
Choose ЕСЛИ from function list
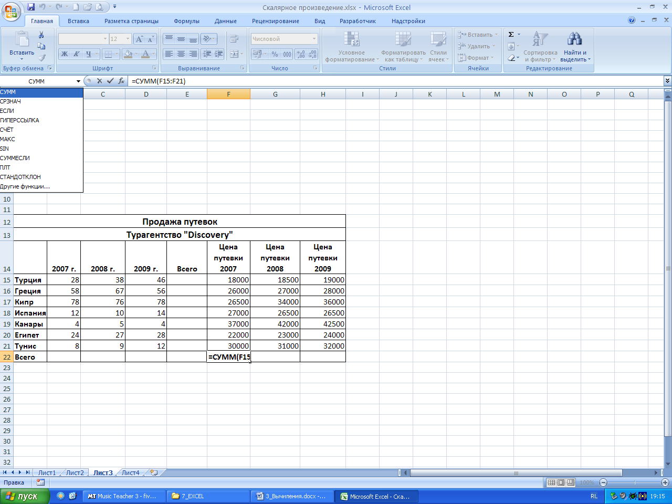click(x=41, y=111)
